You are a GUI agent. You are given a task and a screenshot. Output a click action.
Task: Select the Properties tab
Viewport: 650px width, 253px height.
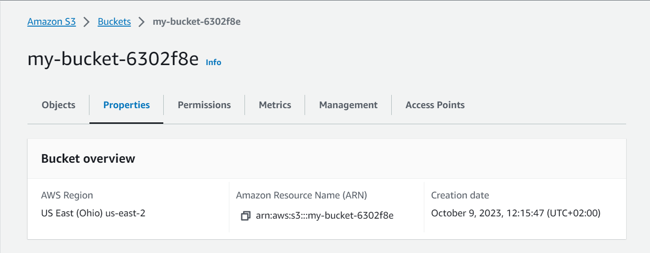coord(127,105)
